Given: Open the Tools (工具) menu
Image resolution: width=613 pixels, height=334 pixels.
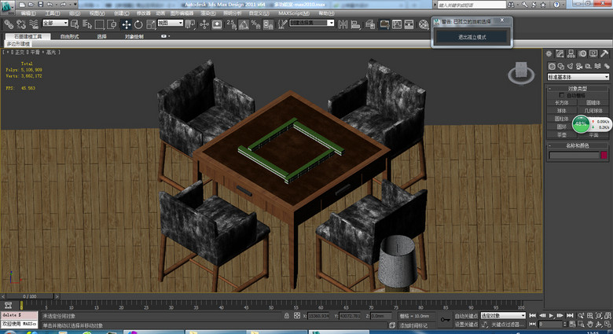Looking at the screenshot, I should click(x=53, y=13).
